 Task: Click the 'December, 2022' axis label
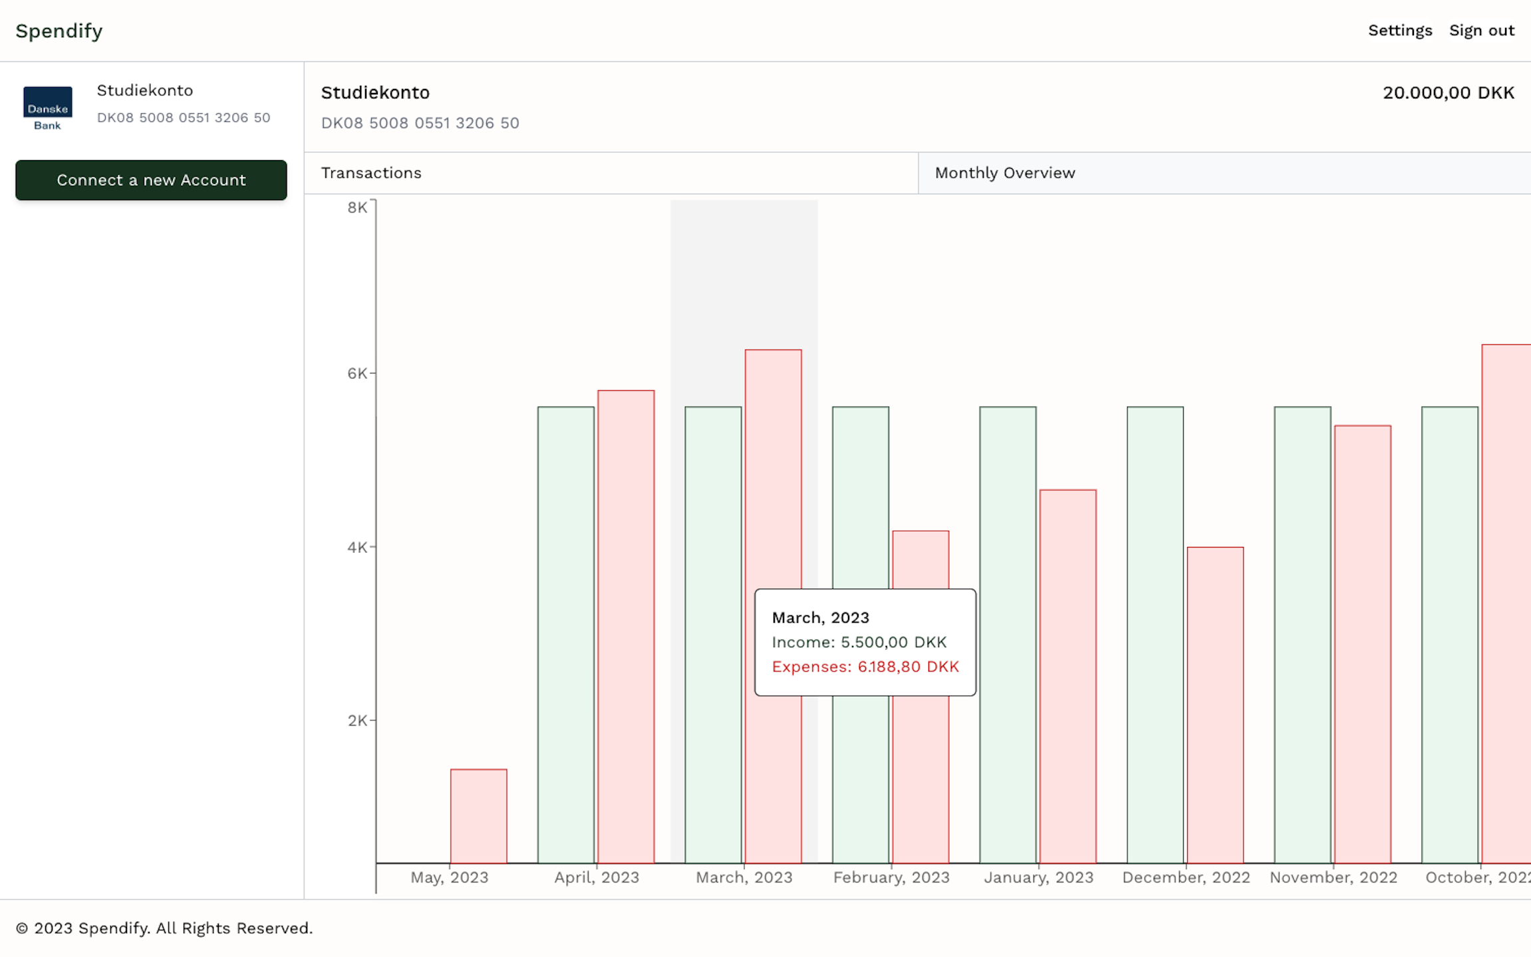pyautogui.click(x=1186, y=877)
